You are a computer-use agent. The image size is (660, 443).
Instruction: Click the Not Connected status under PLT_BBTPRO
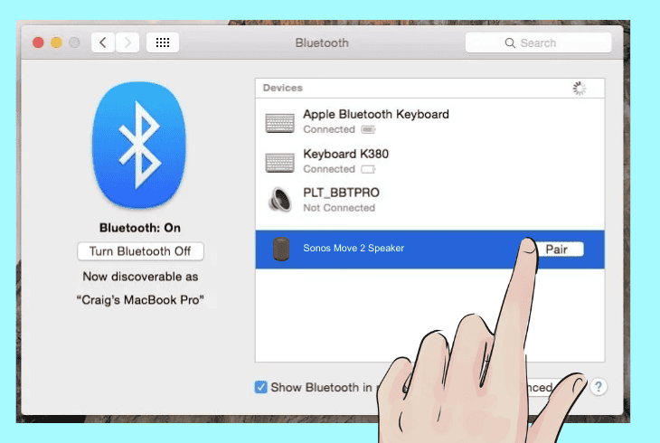point(339,208)
